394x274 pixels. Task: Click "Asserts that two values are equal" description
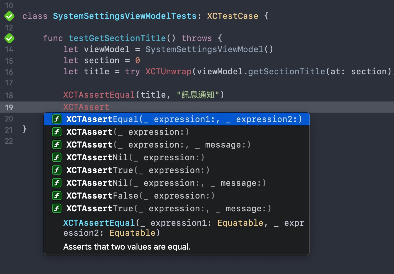point(127,247)
